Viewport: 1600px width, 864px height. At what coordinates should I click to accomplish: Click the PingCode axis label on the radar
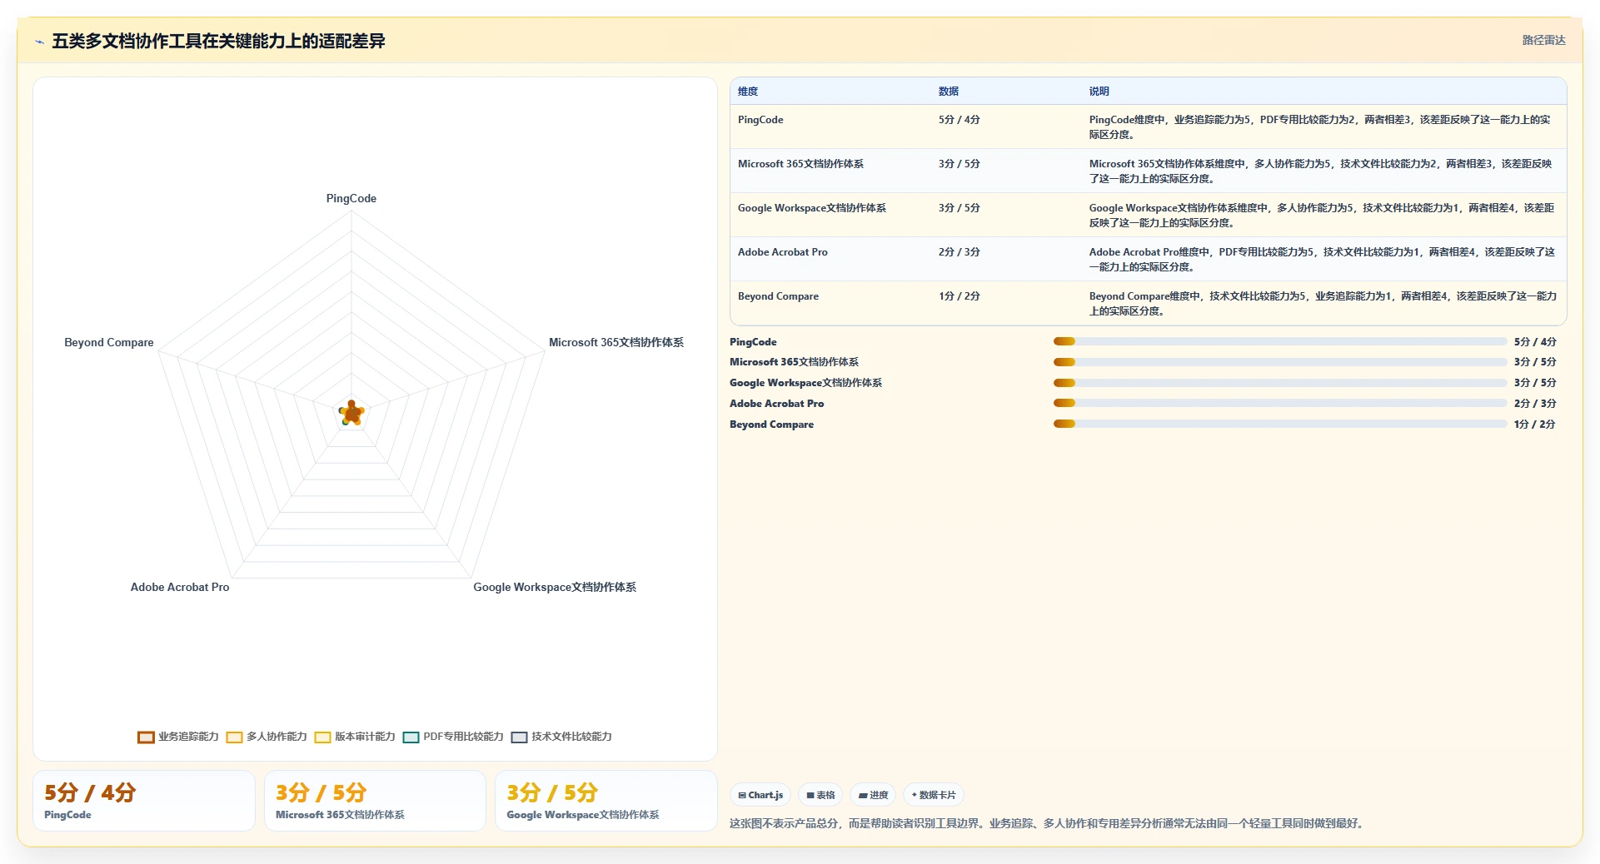(351, 198)
